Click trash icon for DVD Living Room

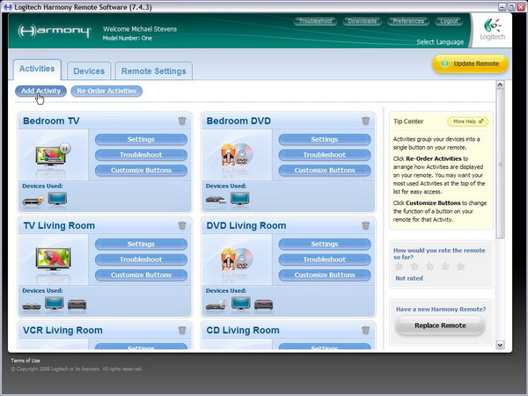coord(366,225)
